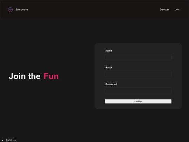Click the Password field label
The height and width of the screenshot is (142, 189).
click(111, 84)
